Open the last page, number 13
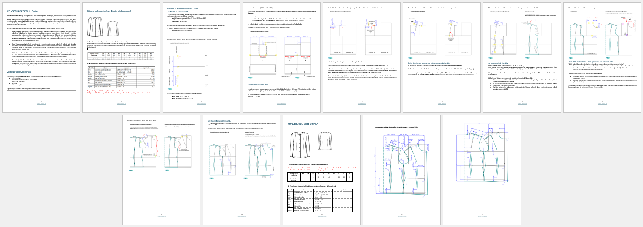643x227 pixels. pos(482,171)
